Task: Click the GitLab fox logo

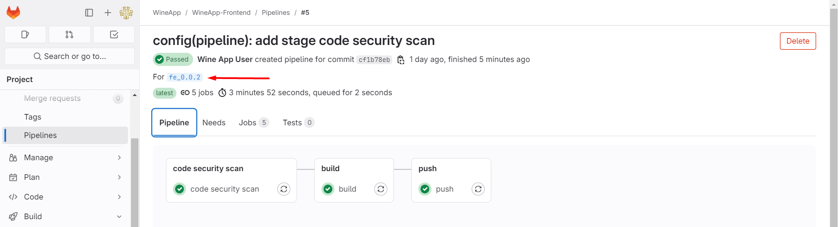Action: coord(14,12)
